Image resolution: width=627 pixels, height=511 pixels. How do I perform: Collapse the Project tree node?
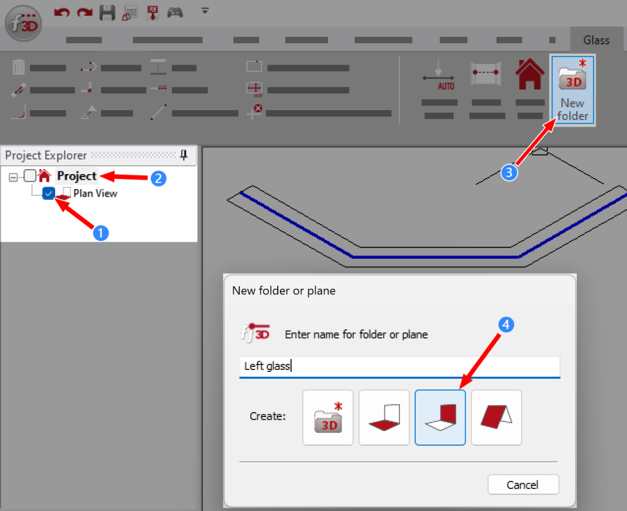click(x=13, y=176)
